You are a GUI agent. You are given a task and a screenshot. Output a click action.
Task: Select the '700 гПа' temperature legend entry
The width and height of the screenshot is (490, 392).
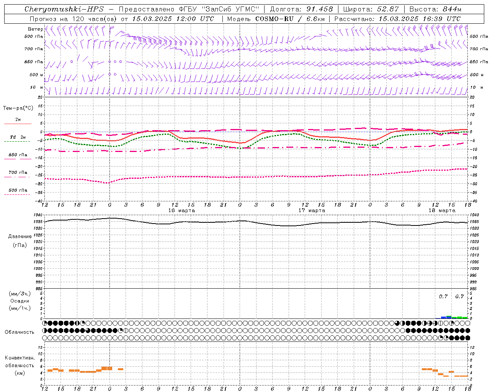(18, 173)
